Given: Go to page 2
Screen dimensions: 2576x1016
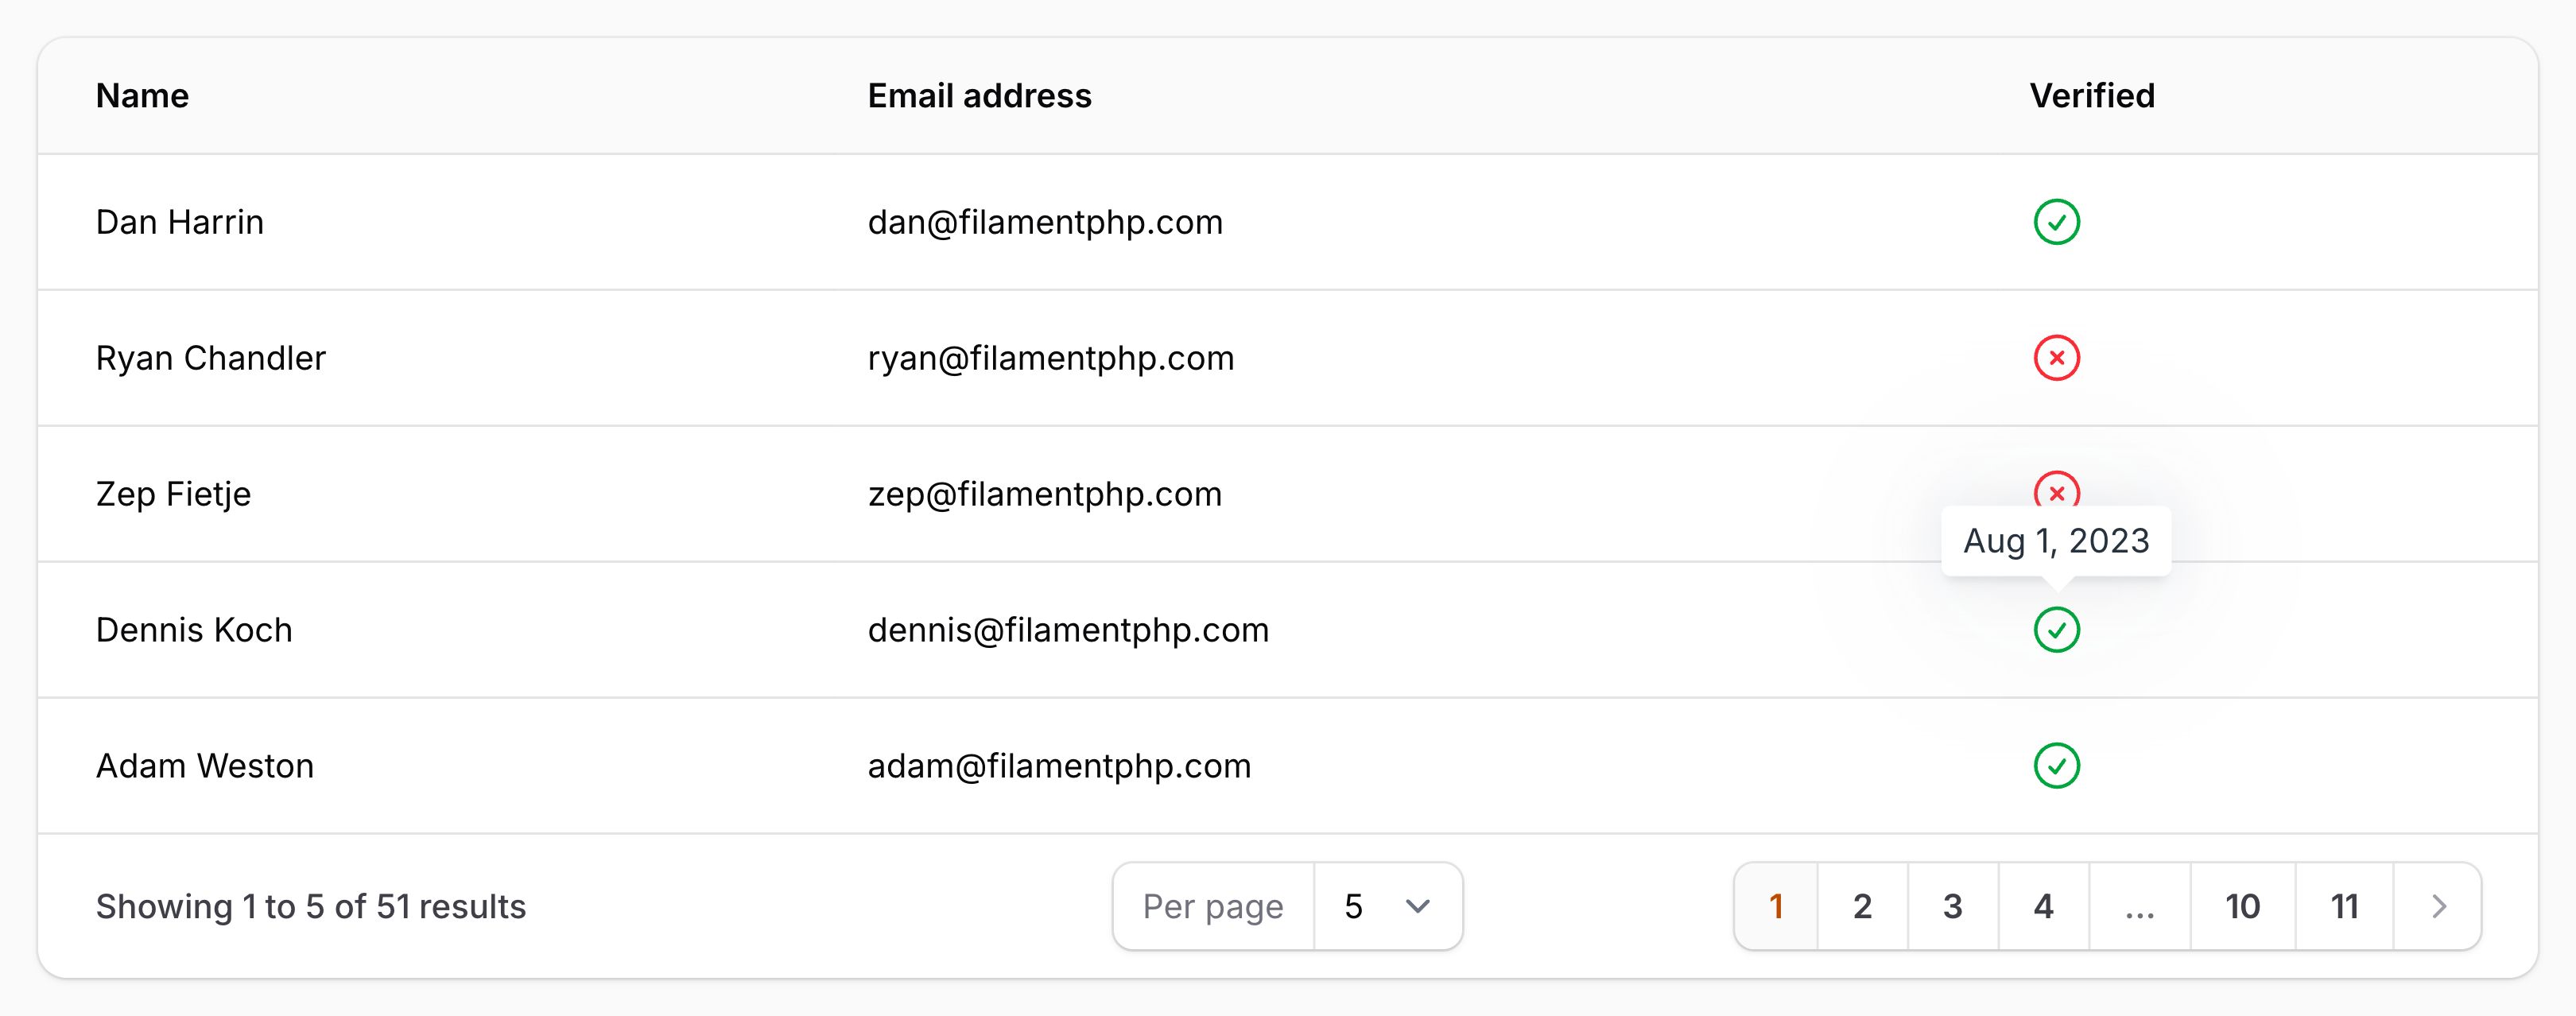Looking at the screenshot, I should click(x=1862, y=906).
